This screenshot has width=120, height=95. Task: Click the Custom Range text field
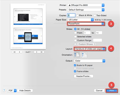click(97, 40)
